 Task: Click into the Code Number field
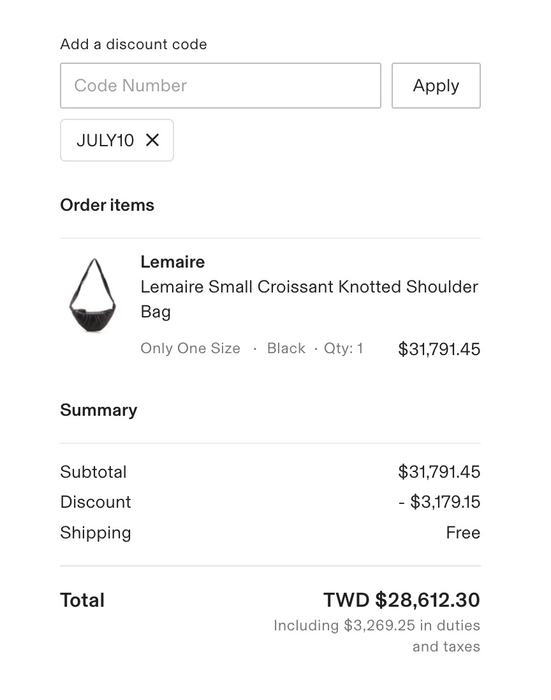click(221, 86)
